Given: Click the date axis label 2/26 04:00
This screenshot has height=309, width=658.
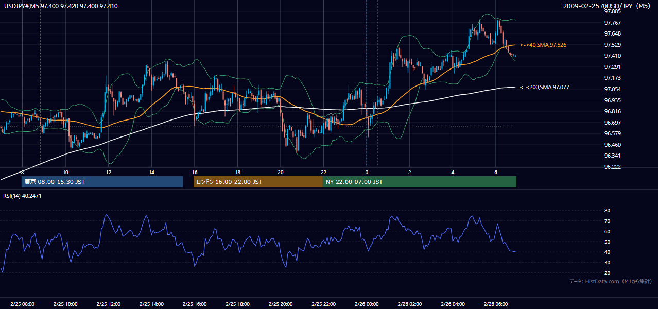Looking at the screenshot, I should click(453, 304).
